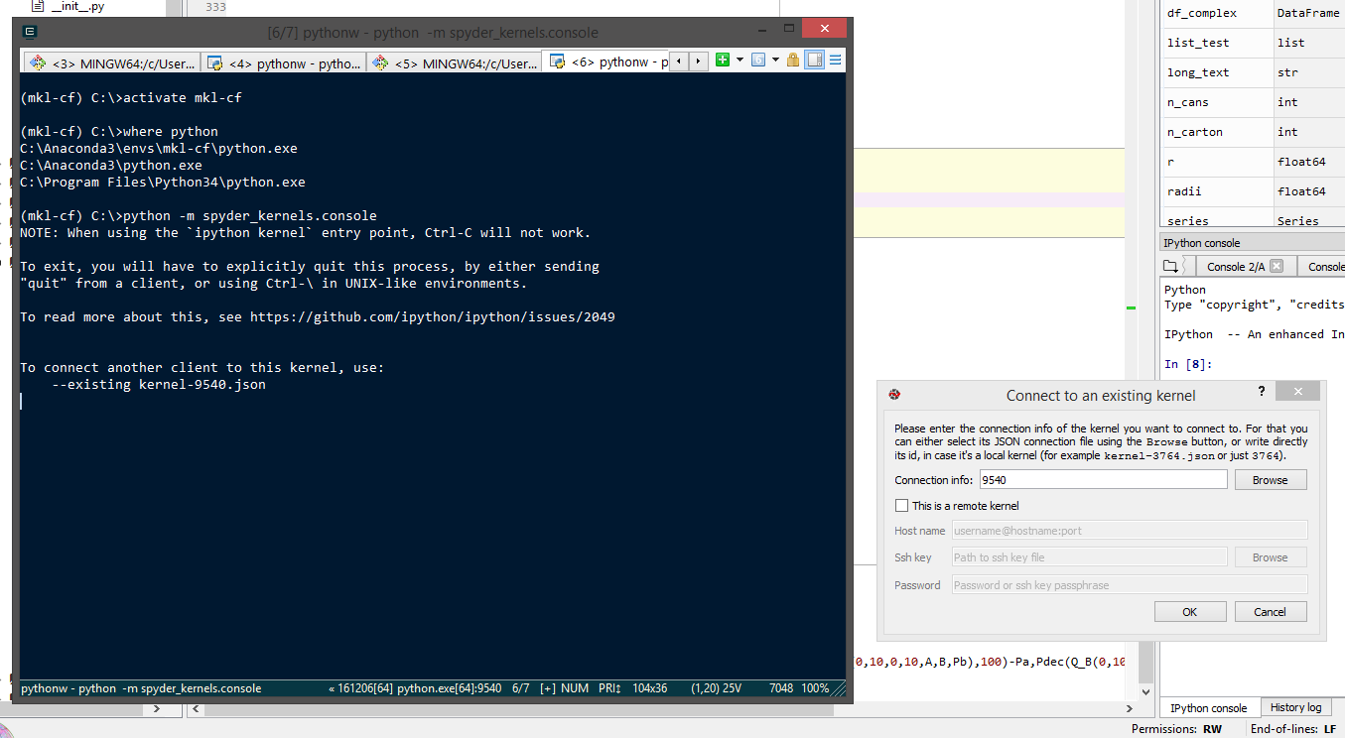Close the Console 2/A tab
This screenshot has width=1345, height=738.
coord(1277,266)
